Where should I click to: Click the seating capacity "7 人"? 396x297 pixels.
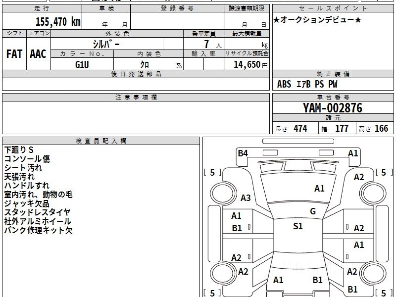click(213, 44)
